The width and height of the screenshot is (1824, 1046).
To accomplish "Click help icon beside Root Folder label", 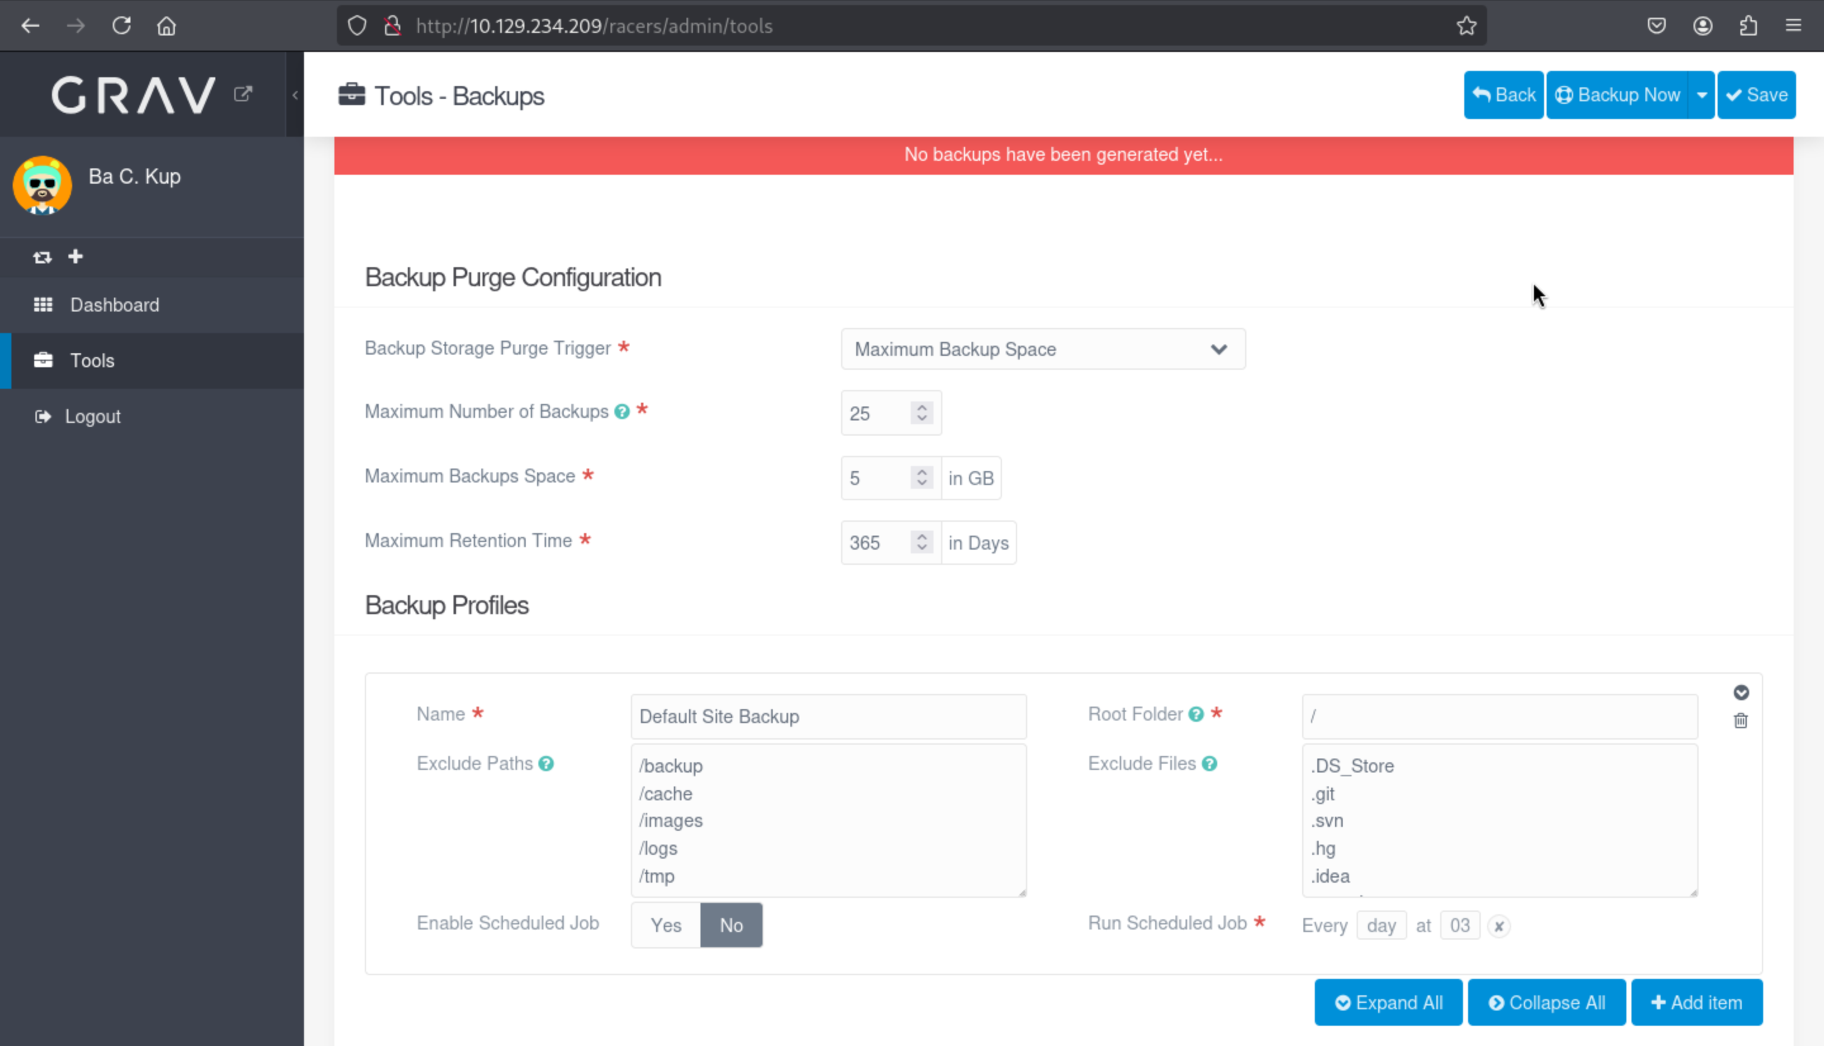I will click(x=1195, y=714).
